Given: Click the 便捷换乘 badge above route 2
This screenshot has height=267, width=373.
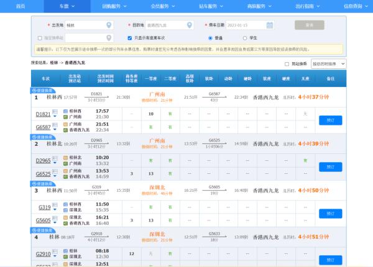Looking at the screenshot, I should 43,137.
